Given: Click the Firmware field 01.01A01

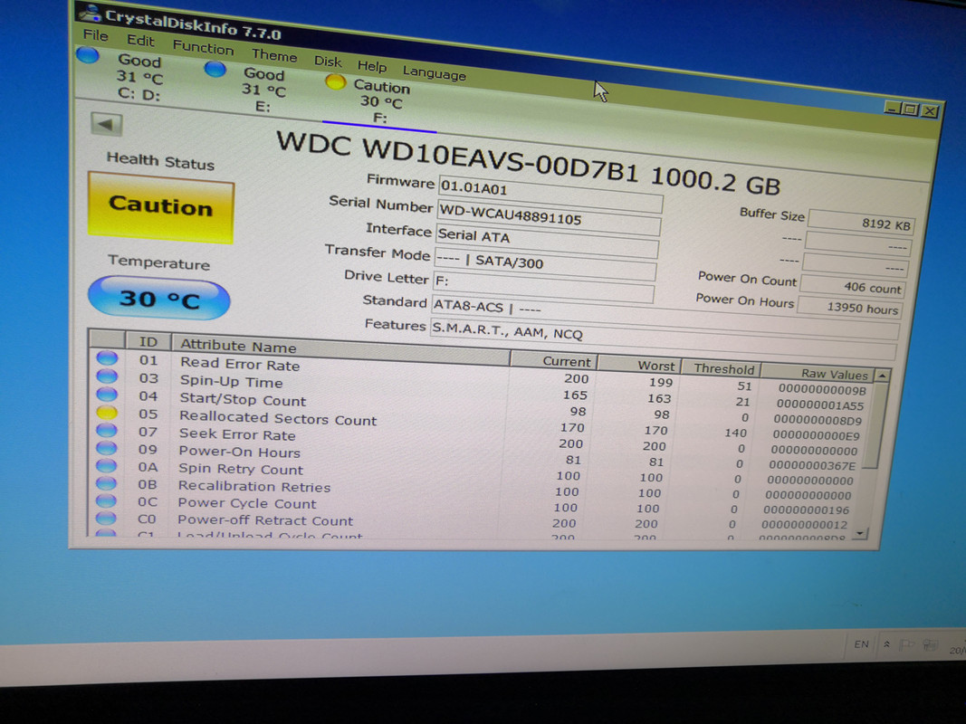Looking at the screenshot, I should point(550,194).
